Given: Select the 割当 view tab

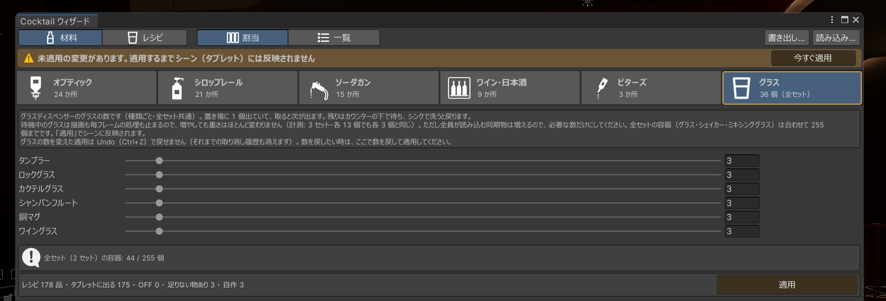Looking at the screenshot, I should (x=243, y=38).
